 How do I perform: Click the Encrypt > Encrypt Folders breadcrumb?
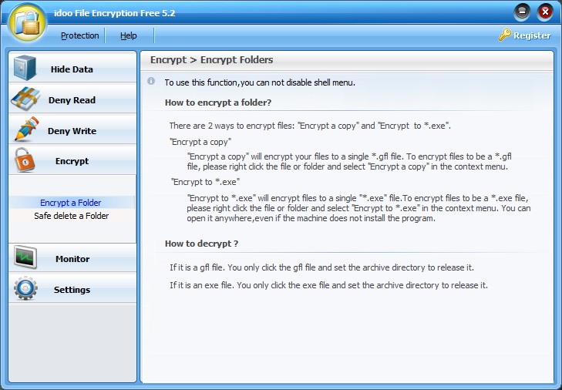coord(211,59)
